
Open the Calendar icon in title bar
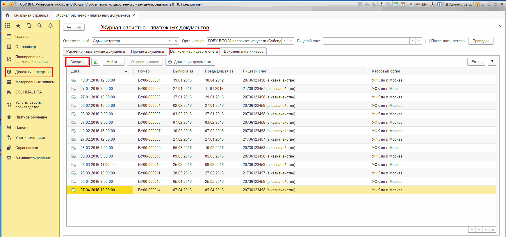pyautogui.click(x=403, y=4)
